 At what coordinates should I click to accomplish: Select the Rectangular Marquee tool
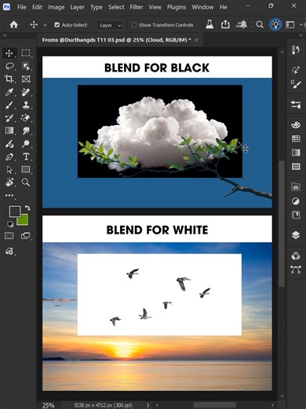[26, 53]
